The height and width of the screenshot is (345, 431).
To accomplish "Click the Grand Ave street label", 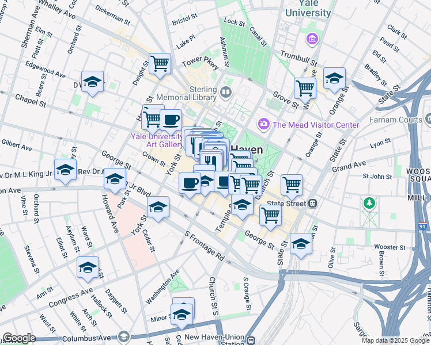I will pyautogui.click(x=349, y=167).
